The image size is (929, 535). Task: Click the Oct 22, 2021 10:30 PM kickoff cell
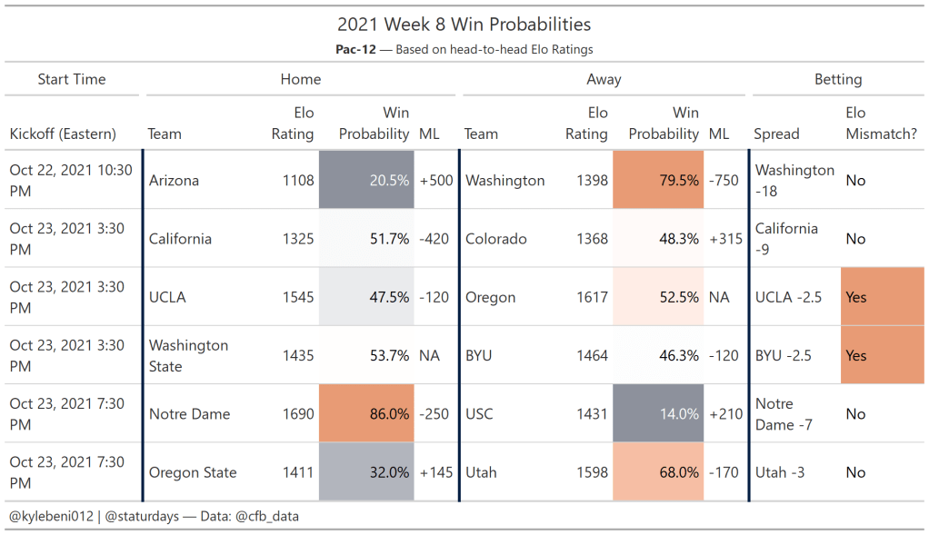coord(71,181)
